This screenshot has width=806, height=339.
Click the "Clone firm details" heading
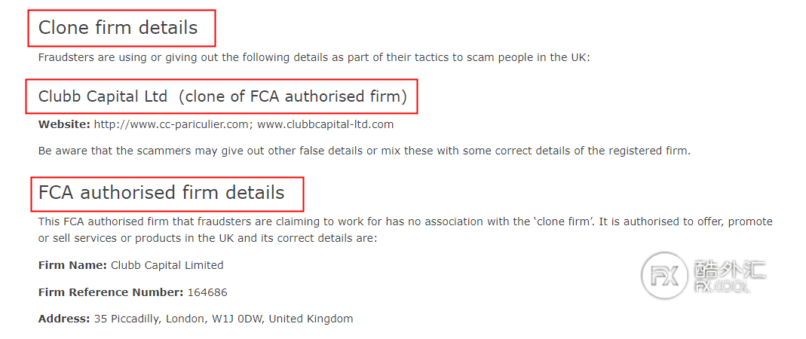(x=118, y=27)
